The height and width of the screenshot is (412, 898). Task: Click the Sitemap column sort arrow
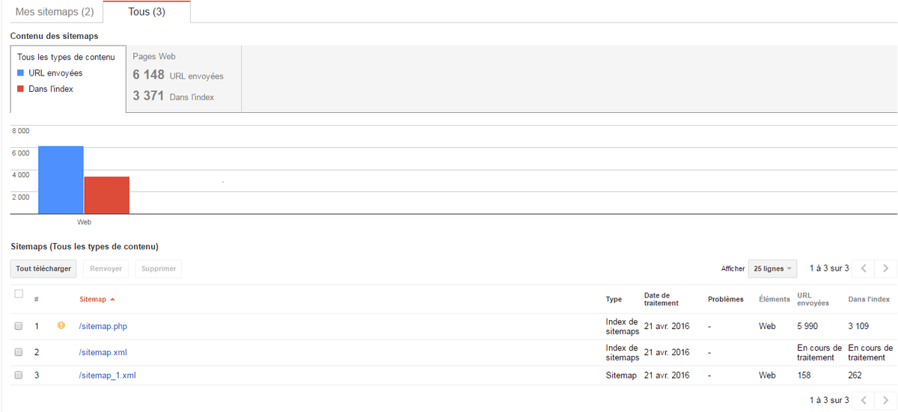112,299
